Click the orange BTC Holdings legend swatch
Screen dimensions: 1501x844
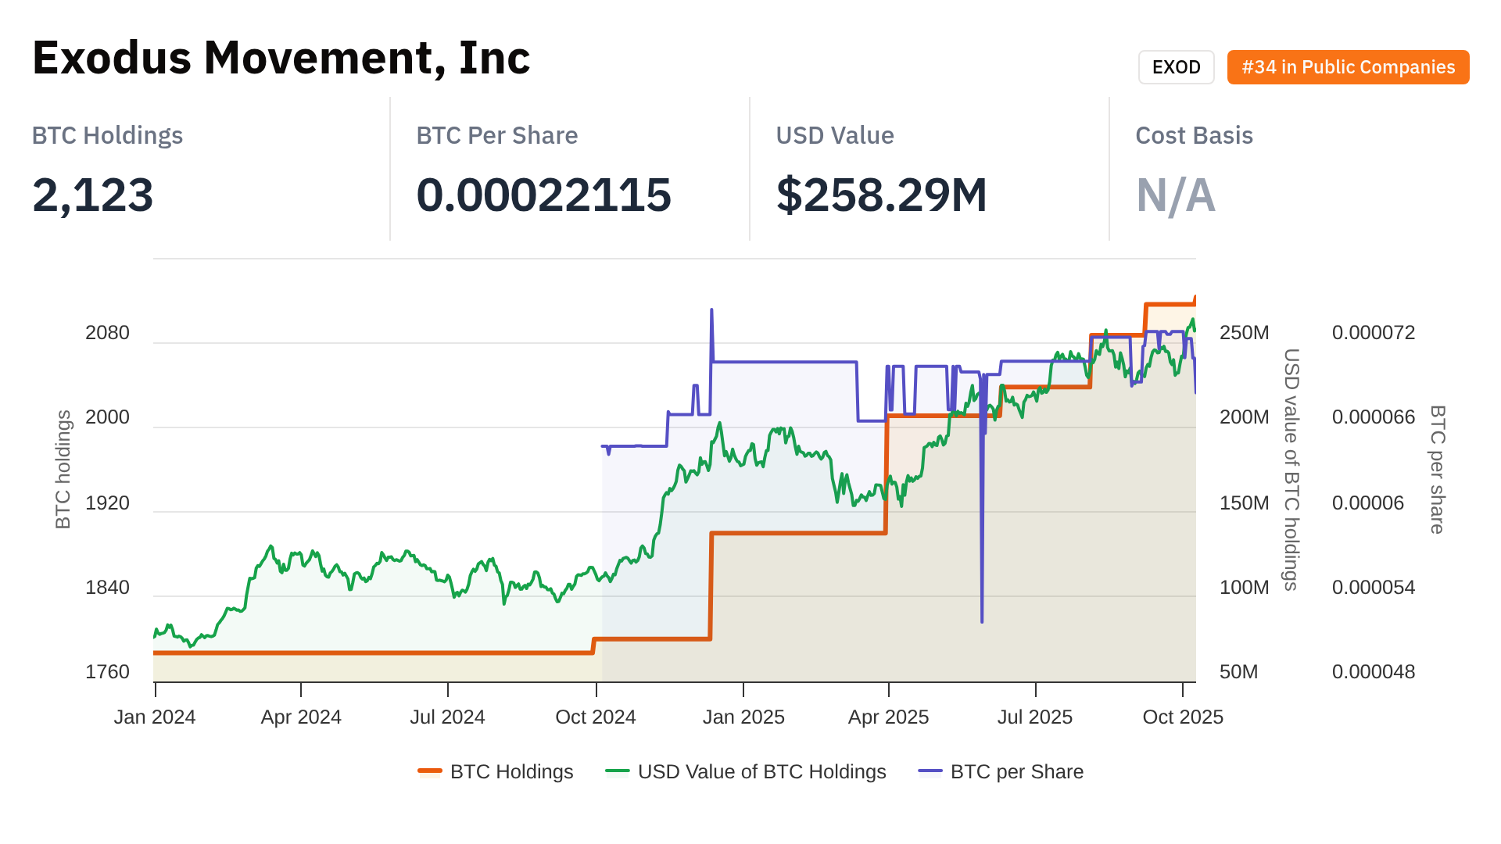tap(430, 772)
